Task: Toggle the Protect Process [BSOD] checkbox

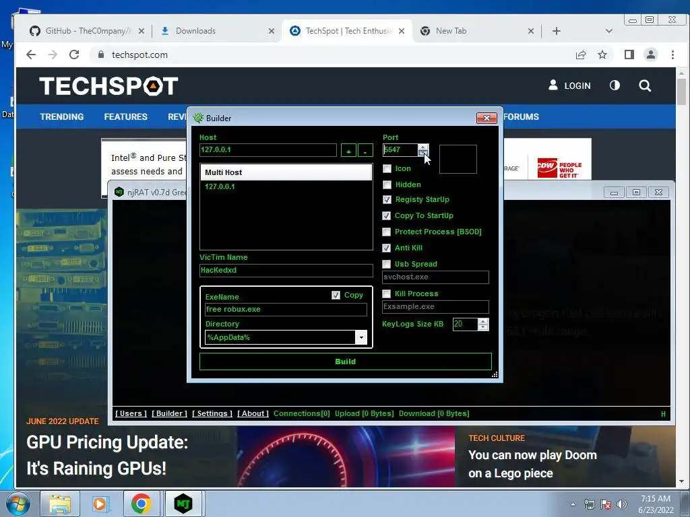Action: pos(386,232)
